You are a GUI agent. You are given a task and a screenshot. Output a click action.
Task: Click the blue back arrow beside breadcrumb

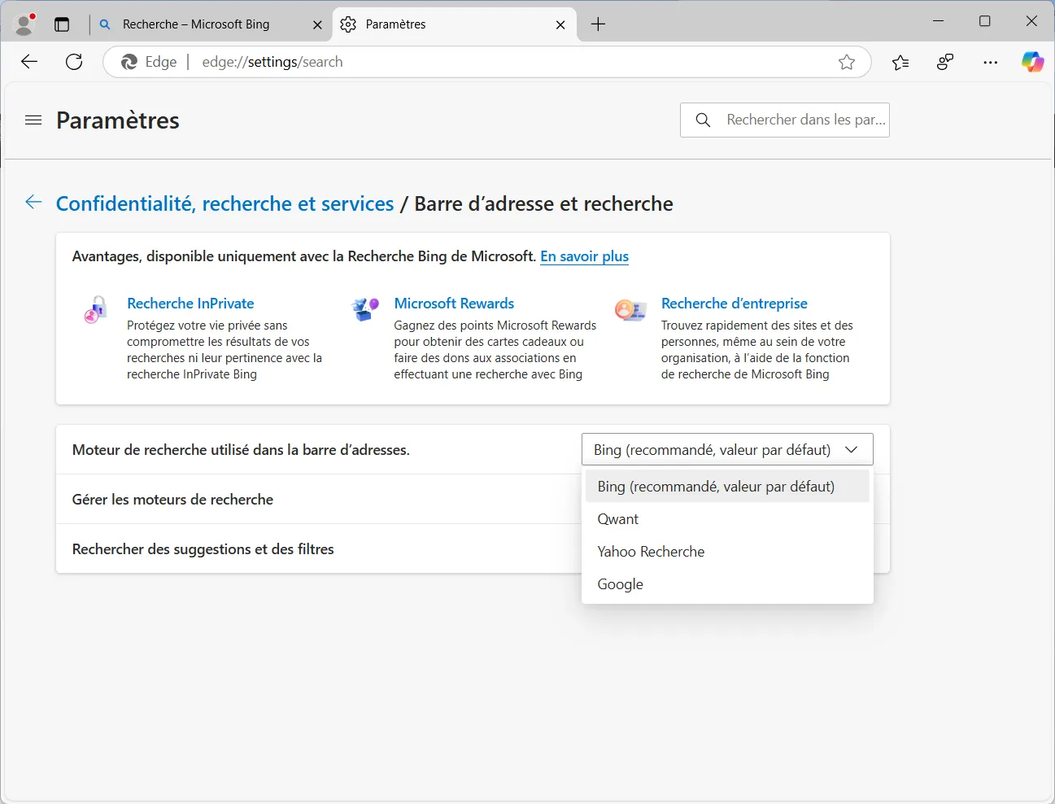[33, 203]
